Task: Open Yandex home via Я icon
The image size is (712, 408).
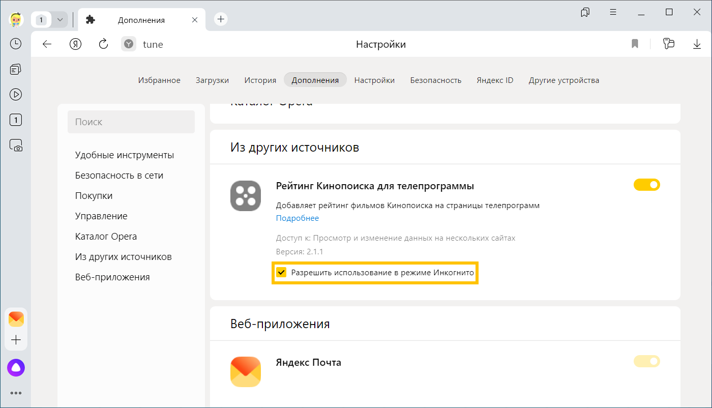Action: 75,44
